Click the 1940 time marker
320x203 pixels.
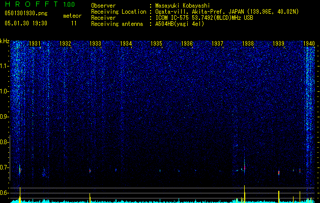309,43
